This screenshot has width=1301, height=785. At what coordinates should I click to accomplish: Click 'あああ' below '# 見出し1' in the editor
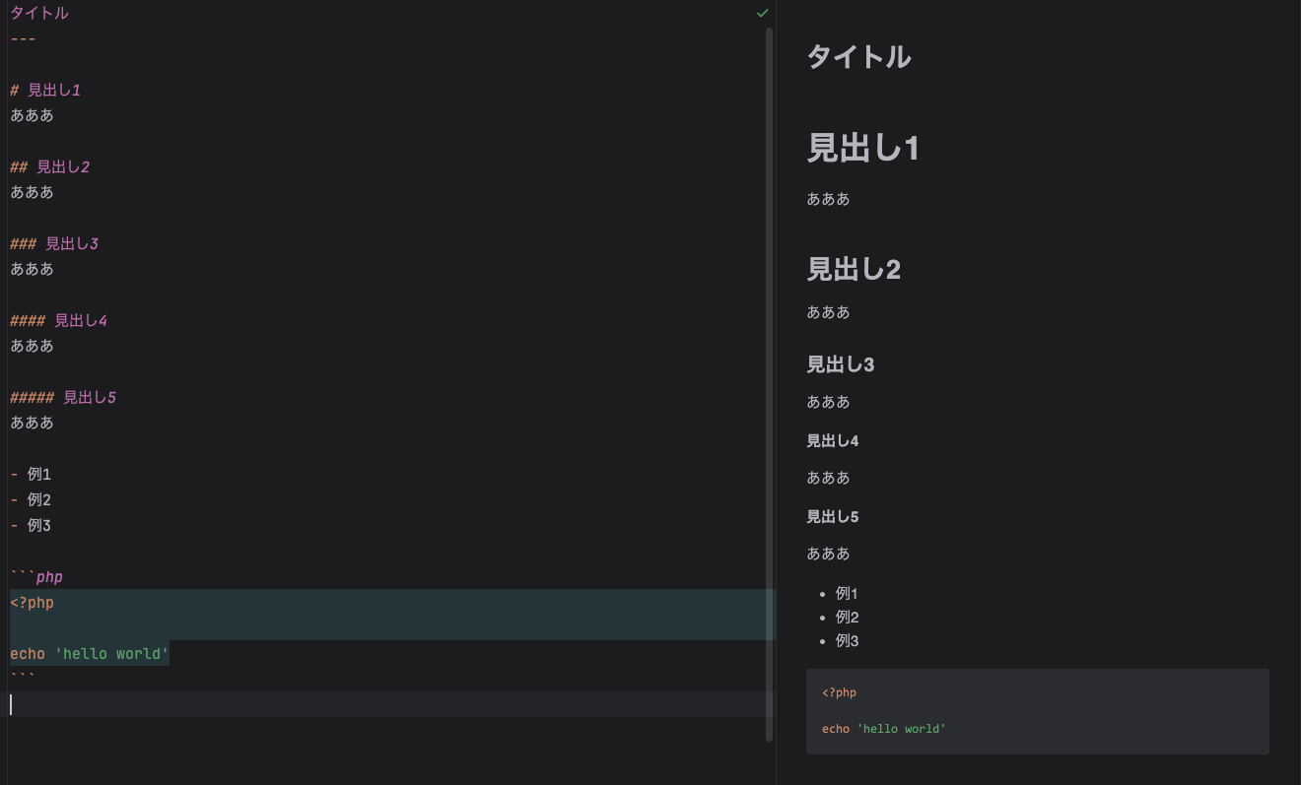(x=33, y=116)
